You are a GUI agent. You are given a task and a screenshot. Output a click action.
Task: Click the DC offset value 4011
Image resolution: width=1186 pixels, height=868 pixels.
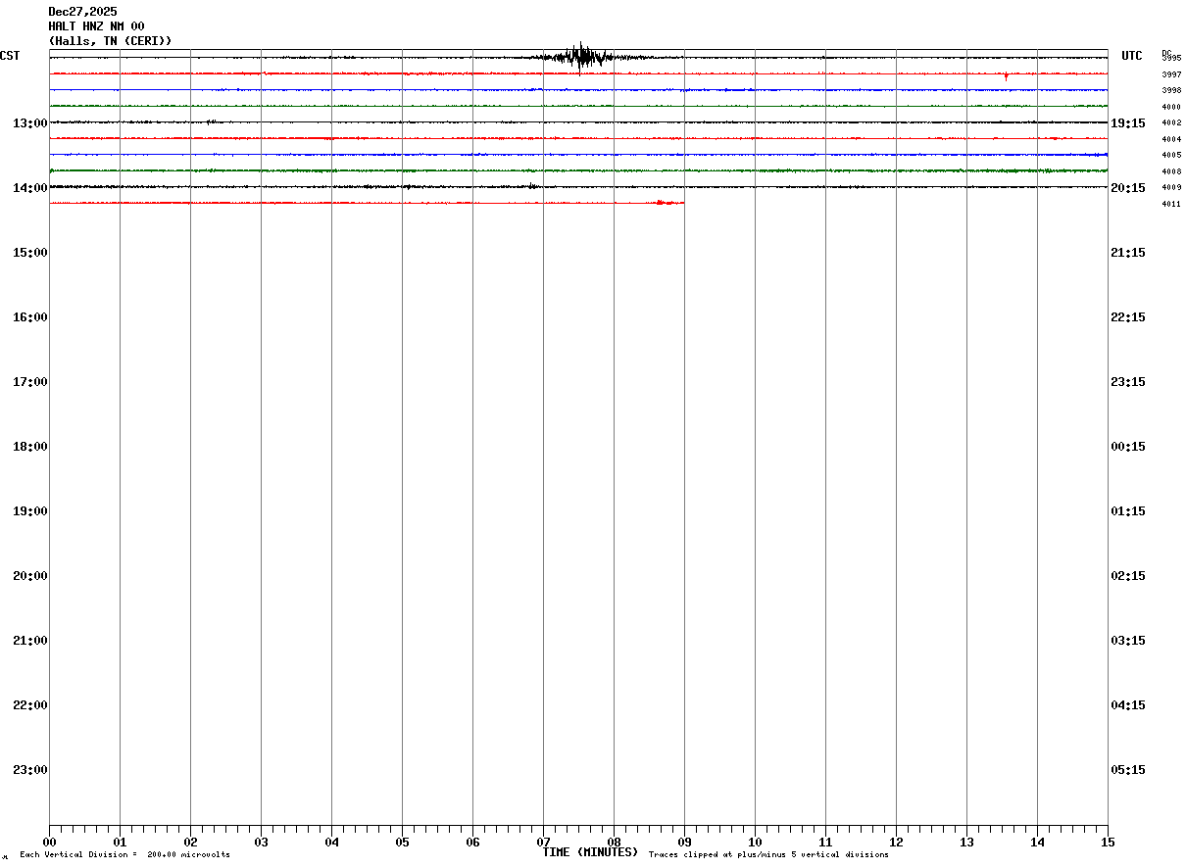click(1171, 204)
